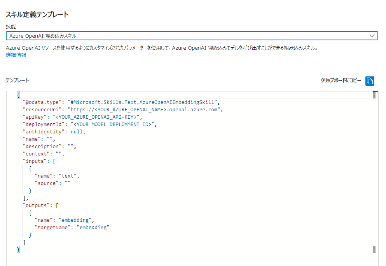Click the copy to clipboard icon
Viewport: 386px width, 266px height.
click(x=370, y=81)
